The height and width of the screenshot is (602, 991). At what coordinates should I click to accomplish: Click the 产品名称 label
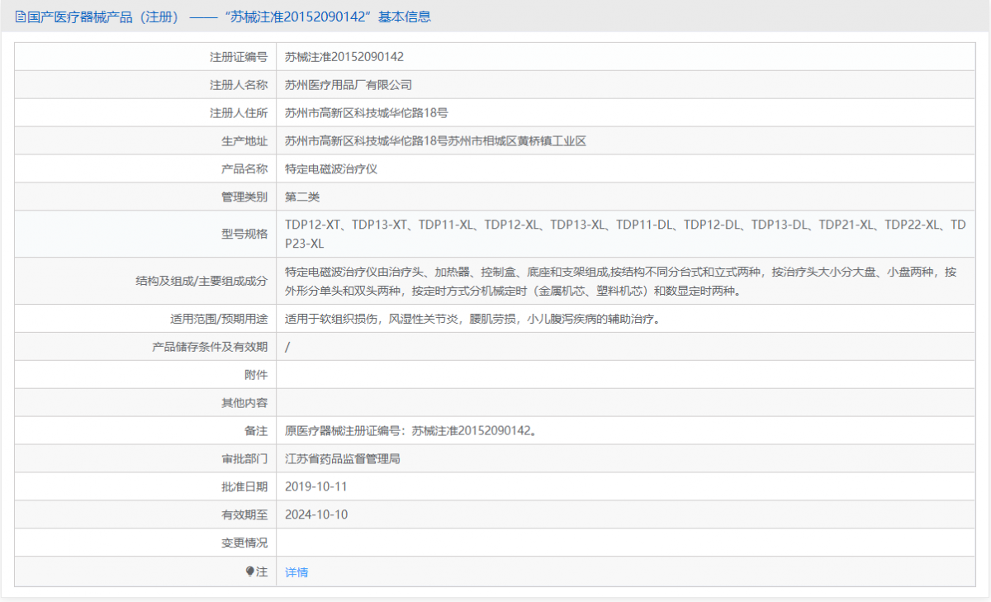point(244,169)
